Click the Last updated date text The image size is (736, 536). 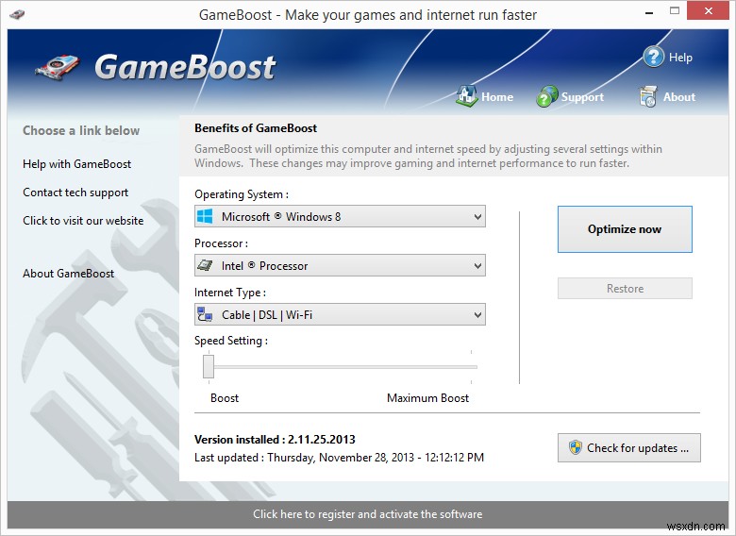[339, 457]
